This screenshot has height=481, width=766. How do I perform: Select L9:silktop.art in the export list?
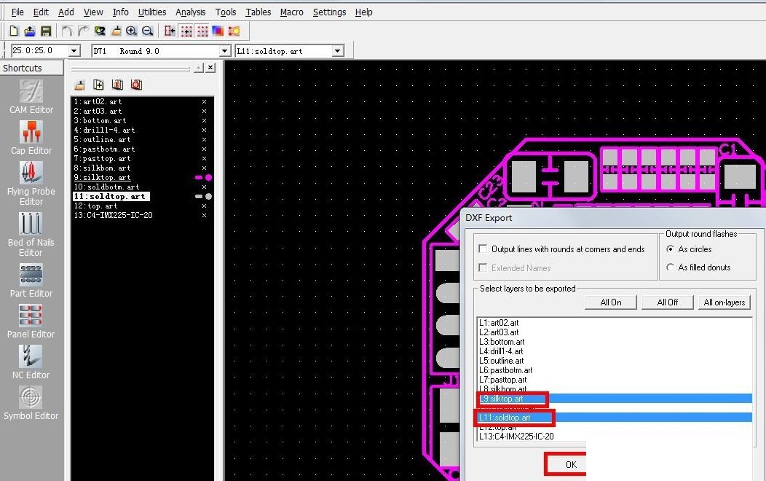615,399
